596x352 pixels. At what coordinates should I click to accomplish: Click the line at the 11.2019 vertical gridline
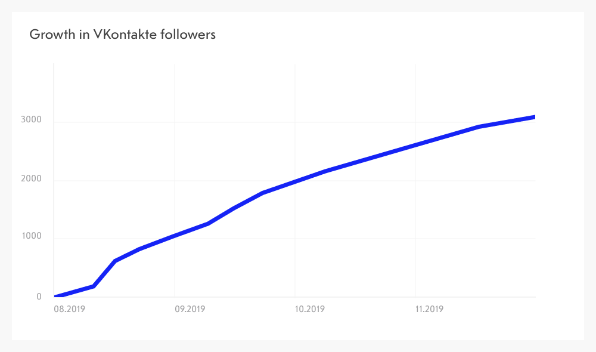tap(415, 144)
